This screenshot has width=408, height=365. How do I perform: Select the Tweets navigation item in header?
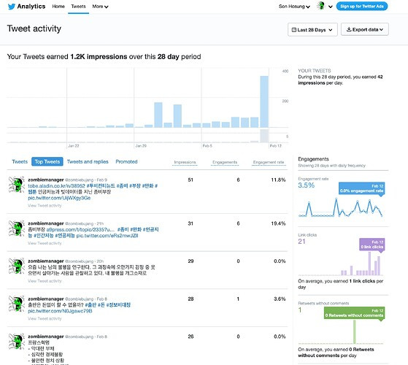tap(78, 7)
